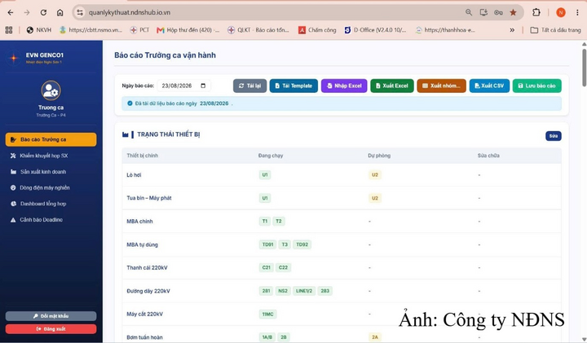Open the thanhhoa bookmark

click(445, 30)
